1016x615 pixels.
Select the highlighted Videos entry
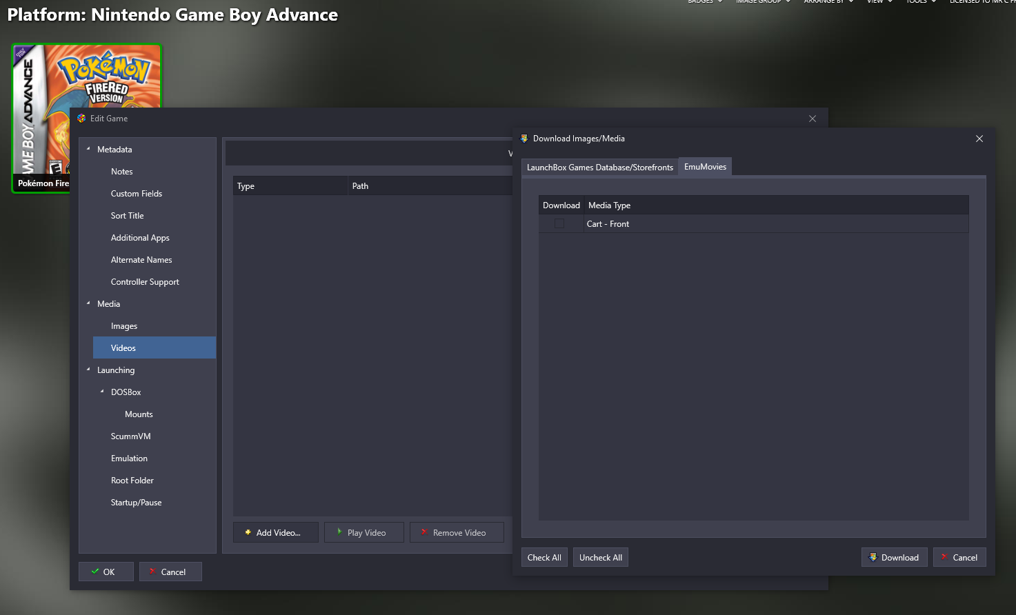[x=155, y=347]
